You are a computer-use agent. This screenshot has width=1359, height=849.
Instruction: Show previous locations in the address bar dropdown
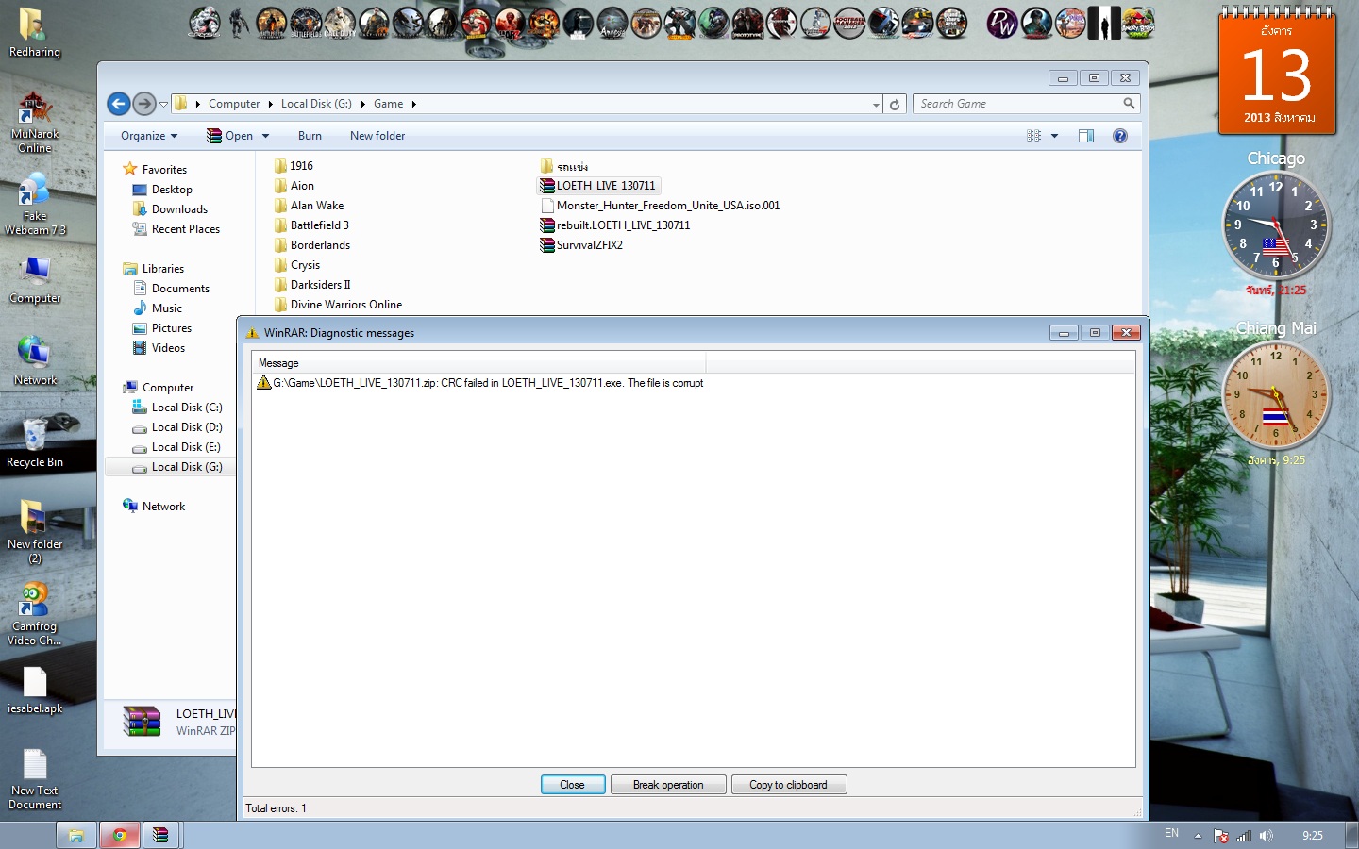tap(876, 105)
